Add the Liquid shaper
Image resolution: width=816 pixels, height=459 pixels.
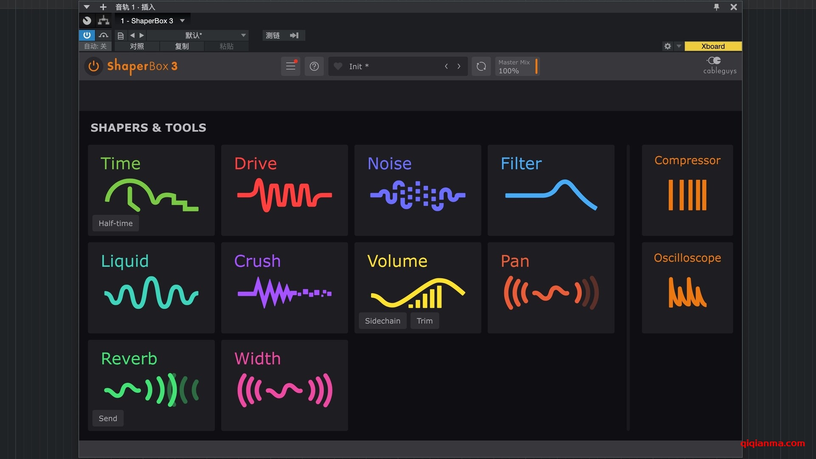coord(151,288)
